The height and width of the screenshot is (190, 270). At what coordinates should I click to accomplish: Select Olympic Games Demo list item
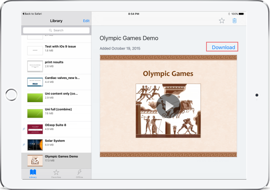pyautogui.click(x=56, y=161)
